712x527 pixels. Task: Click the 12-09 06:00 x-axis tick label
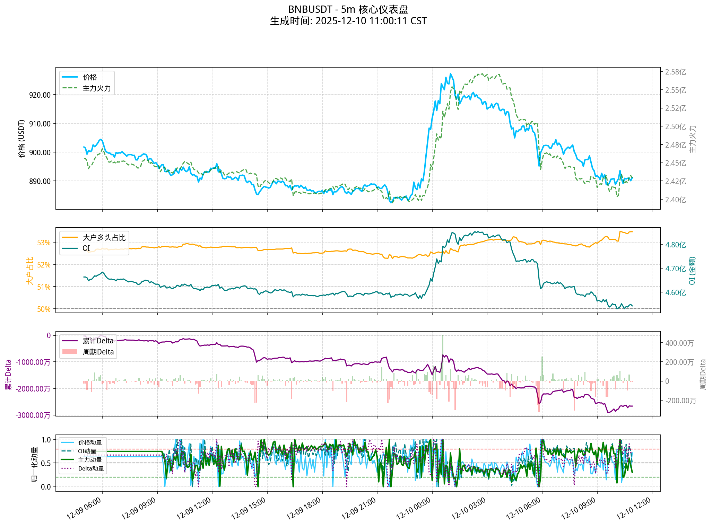(84, 508)
